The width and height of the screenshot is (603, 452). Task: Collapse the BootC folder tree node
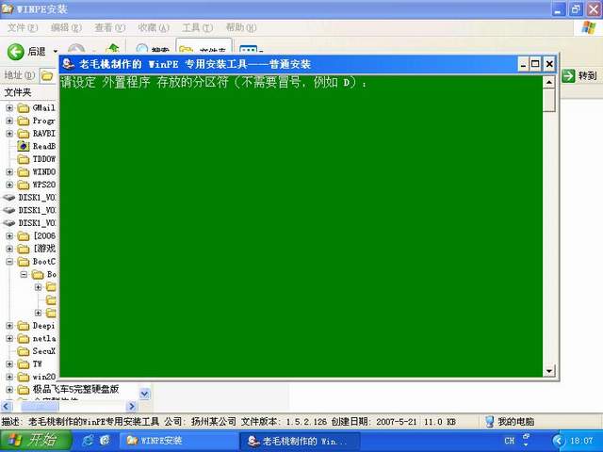pyautogui.click(x=9, y=262)
